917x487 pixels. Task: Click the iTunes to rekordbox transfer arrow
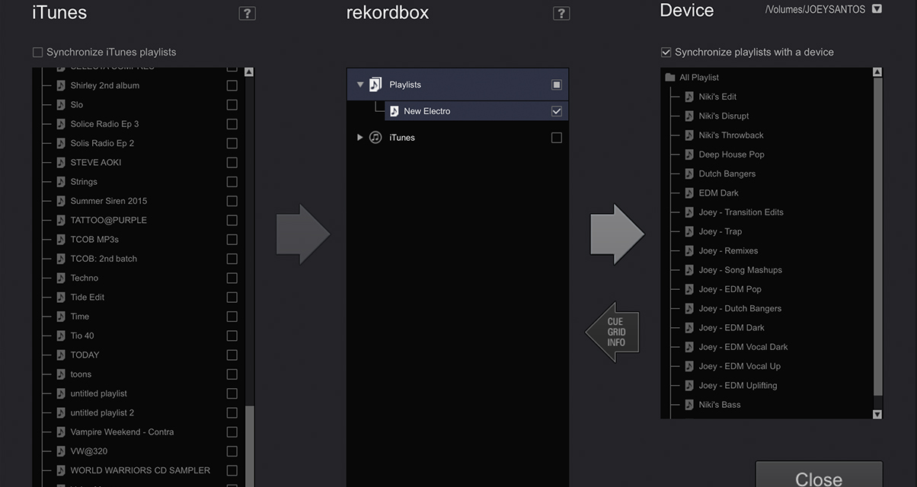tap(302, 234)
